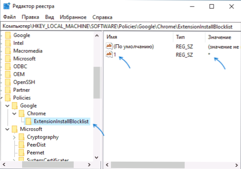Image resolution: width=241 pixels, height=169 pixels.
Task: Expand the Cryptography key
Action: pos(14,137)
